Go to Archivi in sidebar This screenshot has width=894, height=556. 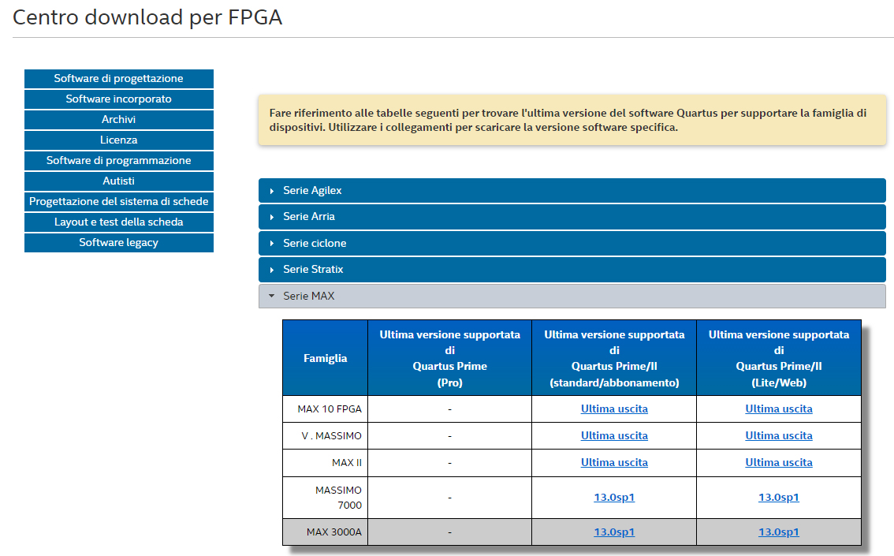pyautogui.click(x=119, y=120)
